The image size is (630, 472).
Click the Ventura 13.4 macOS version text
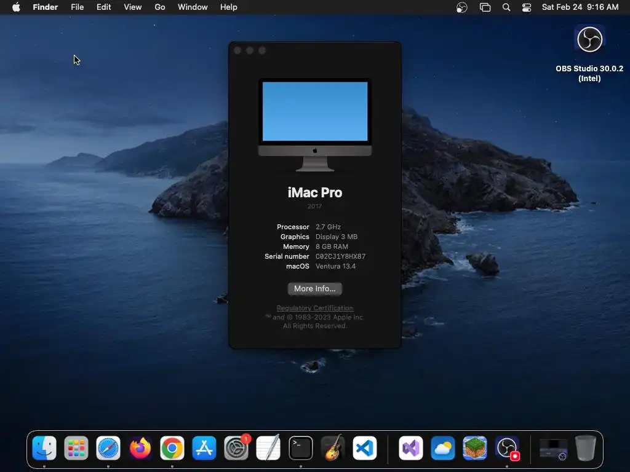pyautogui.click(x=335, y=266)
